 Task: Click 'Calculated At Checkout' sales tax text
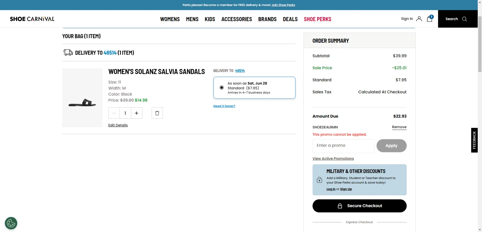[382, 92]
